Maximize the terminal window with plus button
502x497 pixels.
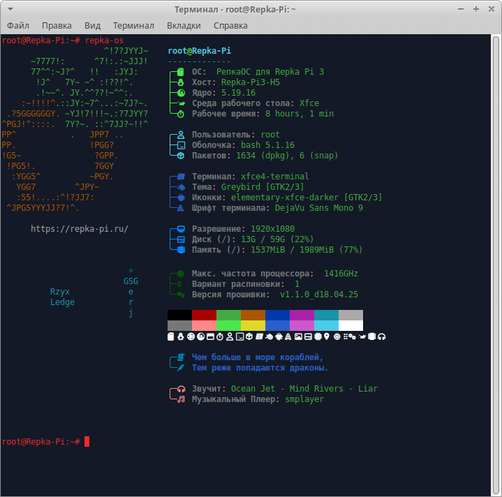476,9
